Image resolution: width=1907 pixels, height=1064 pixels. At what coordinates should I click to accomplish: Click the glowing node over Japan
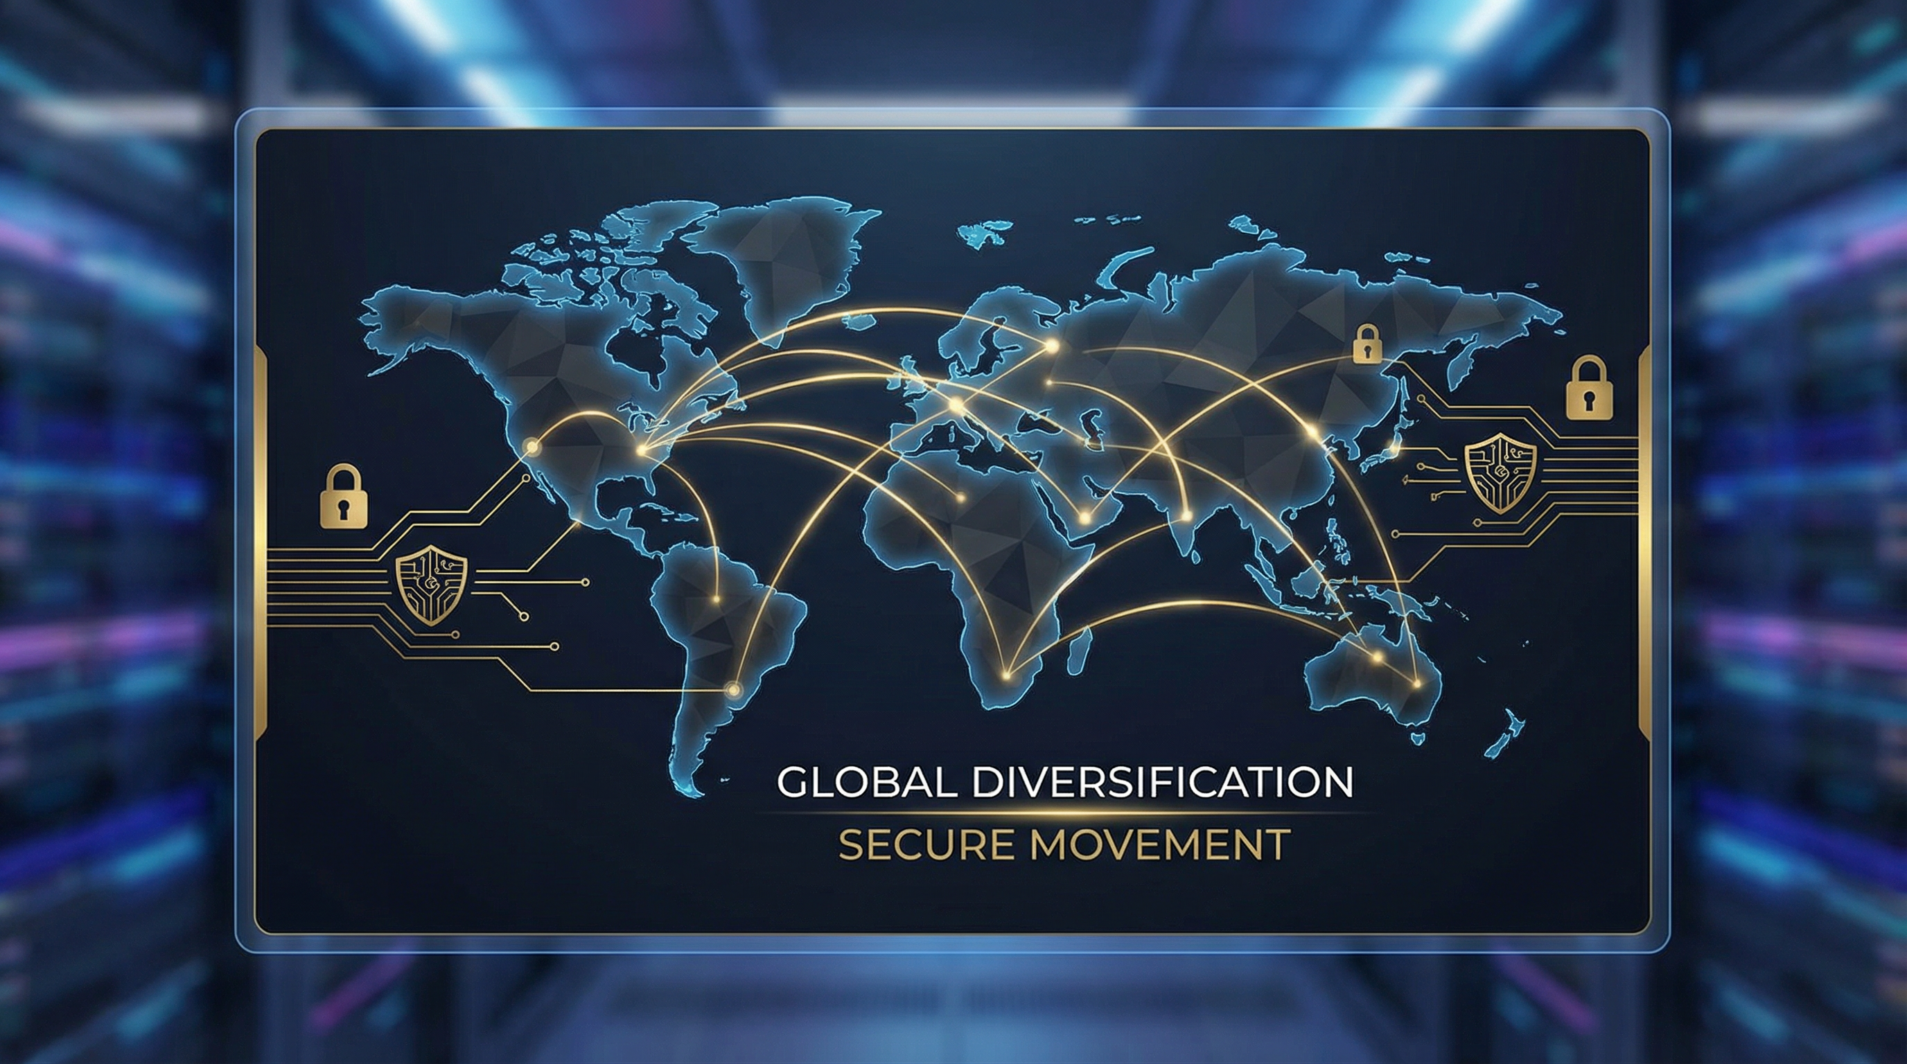(1395, 447)
